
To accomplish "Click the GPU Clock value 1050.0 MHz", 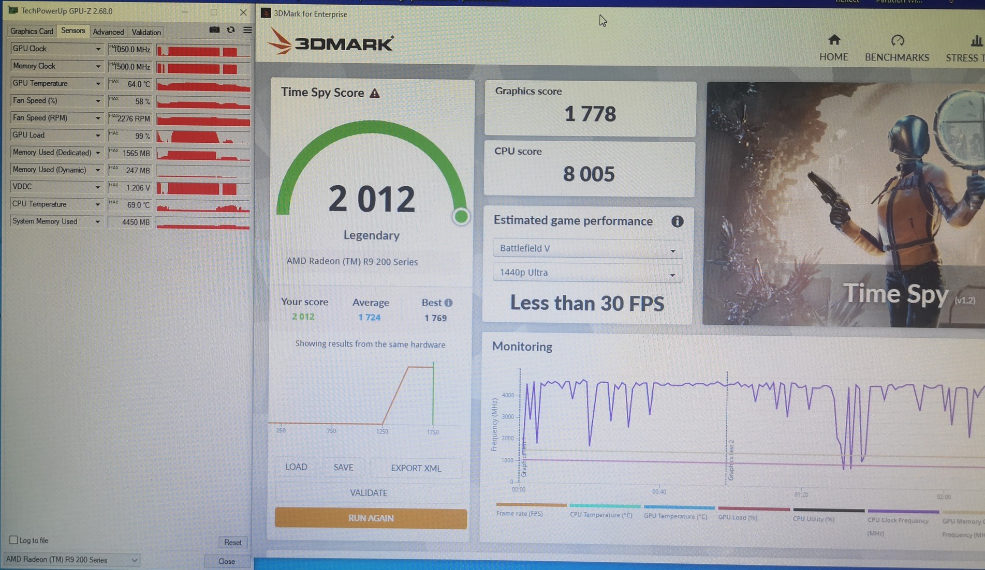I will coord(130,49).
